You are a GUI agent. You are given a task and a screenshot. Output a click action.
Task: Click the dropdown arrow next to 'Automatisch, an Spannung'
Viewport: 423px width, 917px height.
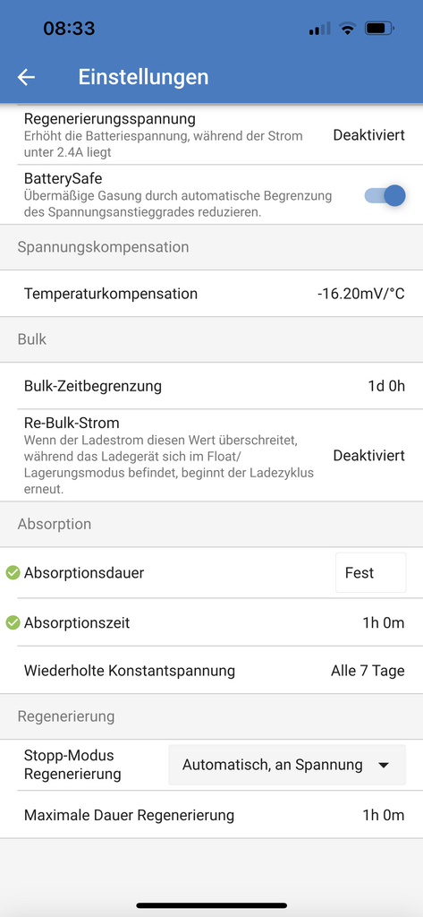pyautogui.click(x=384, y=765)
